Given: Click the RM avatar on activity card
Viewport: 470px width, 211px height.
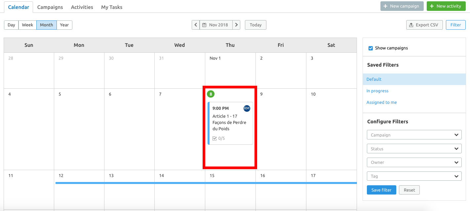Looking at the screenshot, I should [x=247, y=108].
